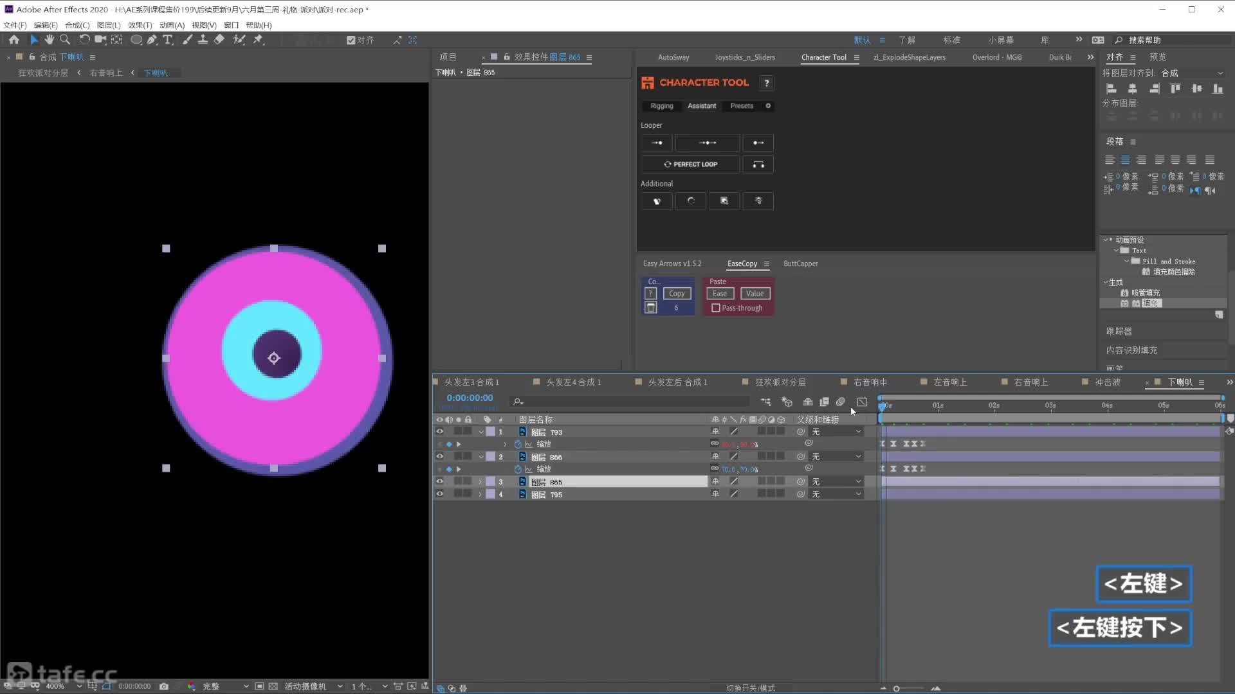1235x694 pixels.
Task: Select the Puppet Pin tool
Action: [258, 40]
